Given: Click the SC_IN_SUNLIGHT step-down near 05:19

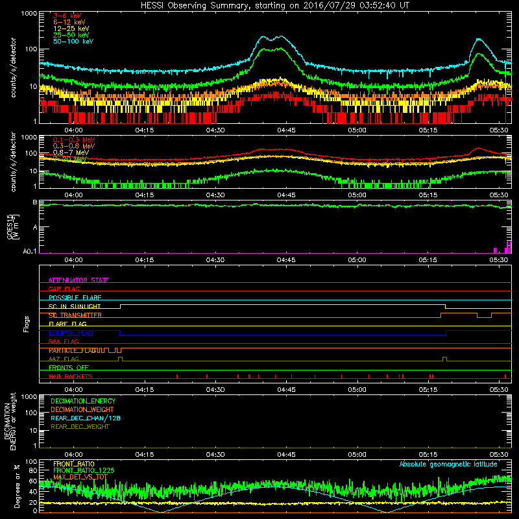Looking at the screenshot, I should (x=446, y=306).
